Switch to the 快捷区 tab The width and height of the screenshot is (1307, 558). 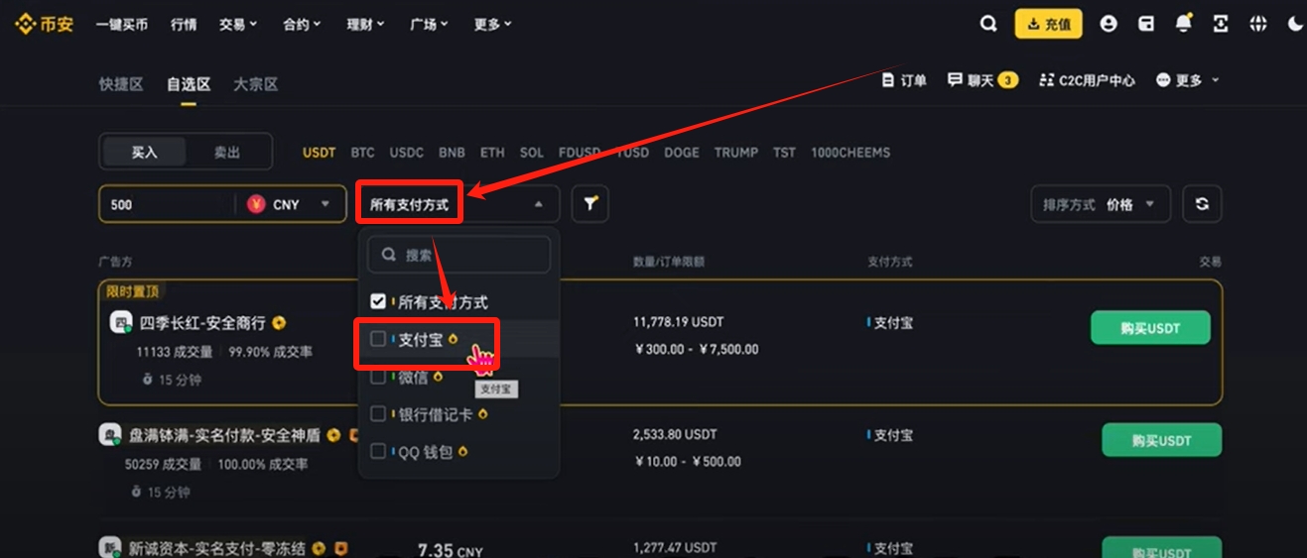121,84
